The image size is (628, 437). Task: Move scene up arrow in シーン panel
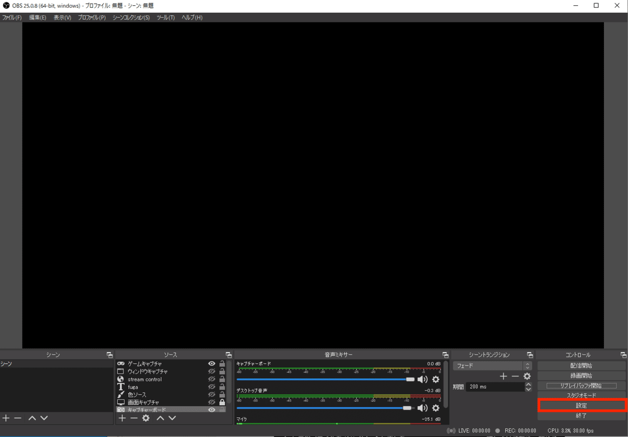click(x=32, y=418)
